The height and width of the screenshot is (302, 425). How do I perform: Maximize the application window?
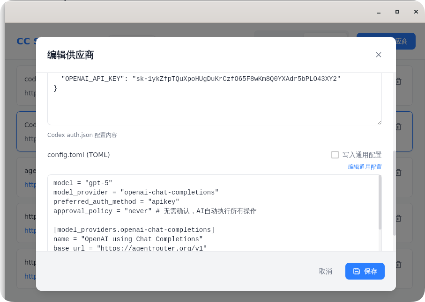[x=397, y=12]
